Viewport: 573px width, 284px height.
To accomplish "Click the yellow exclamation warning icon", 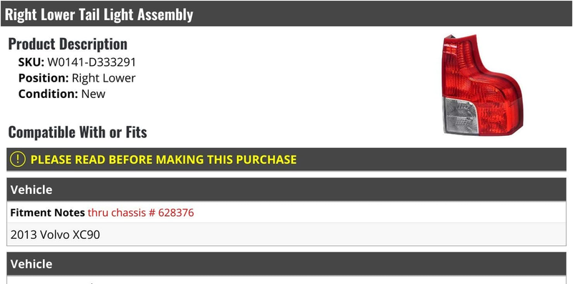I will click(x=17, y=160).
